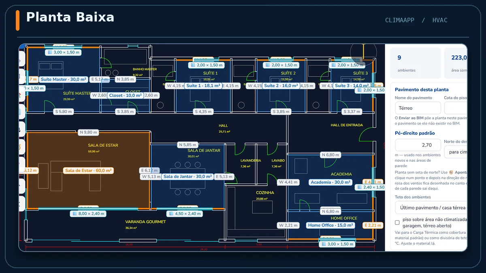Select the Suíte 2 · 16,0 m² room tag

coord(281,86)
